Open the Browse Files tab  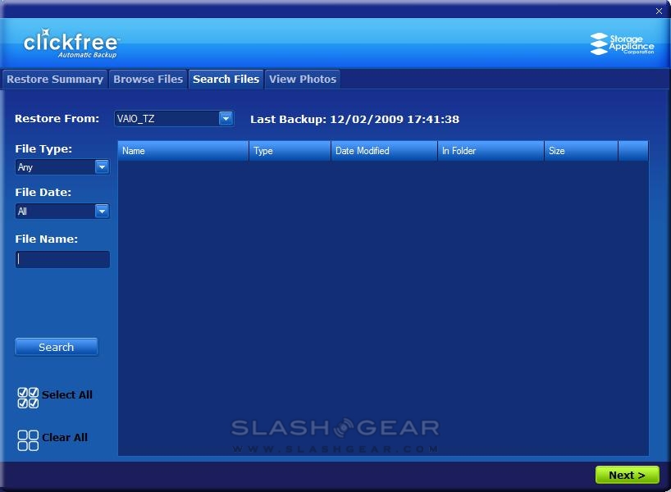[x=148, y=80]
